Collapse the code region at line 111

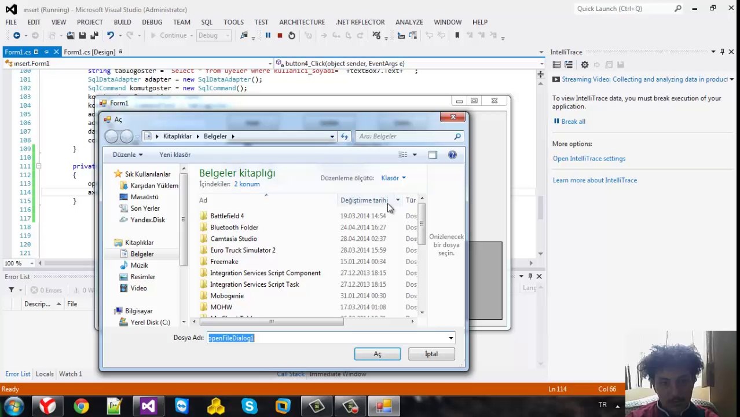click(x=38, y=166)
